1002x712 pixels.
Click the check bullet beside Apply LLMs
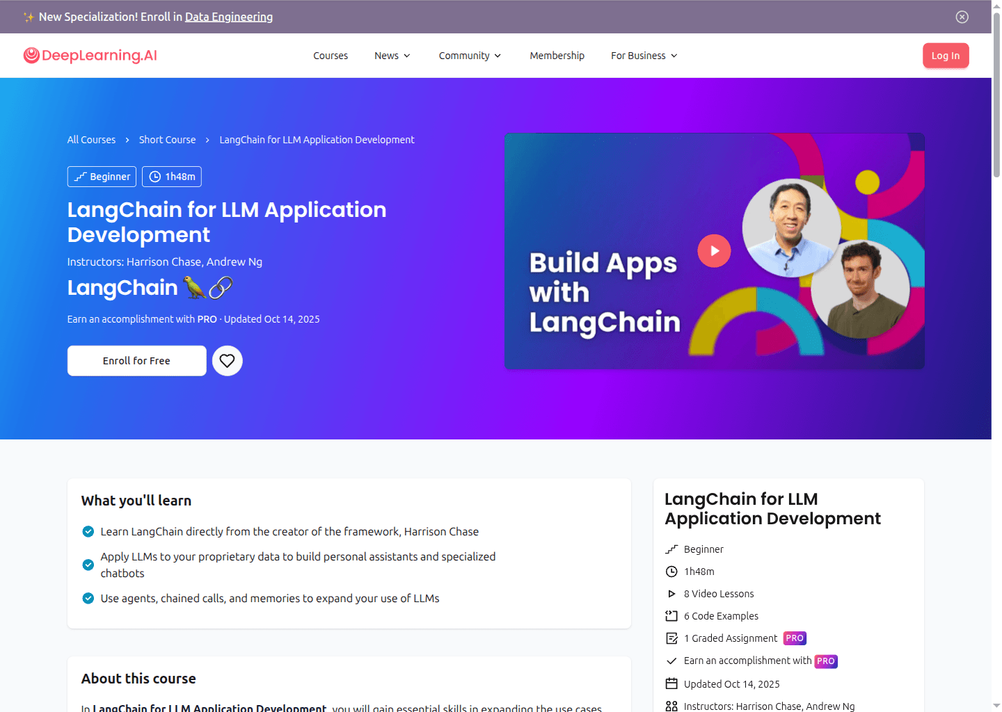tap(88, 565)
